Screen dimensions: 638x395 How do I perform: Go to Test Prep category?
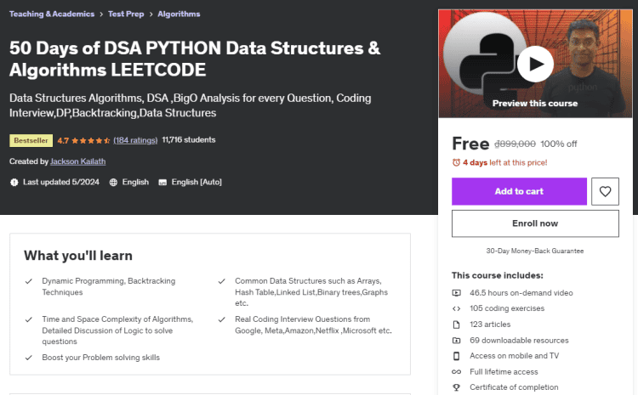126,14
